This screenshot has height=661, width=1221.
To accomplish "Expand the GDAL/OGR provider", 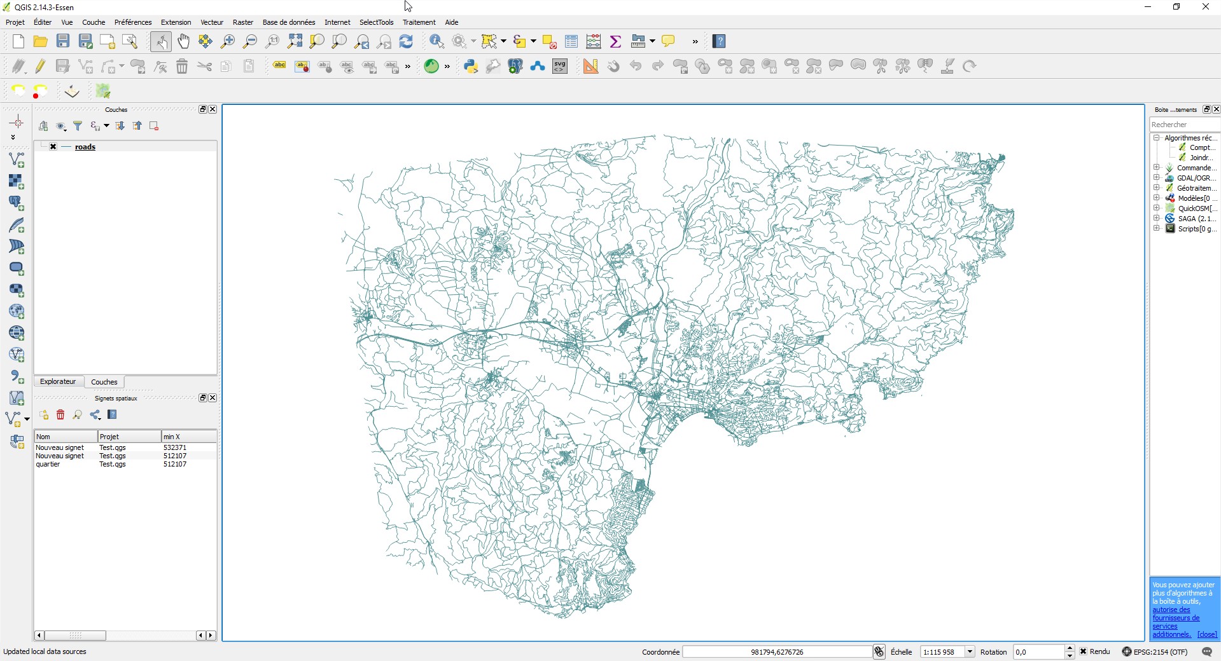I will click(x=1157, y=178).
